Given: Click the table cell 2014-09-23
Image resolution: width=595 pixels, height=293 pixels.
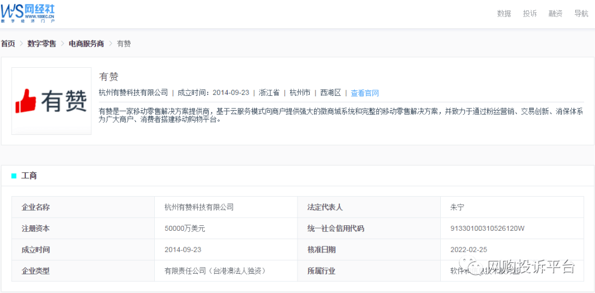Looking at the screenshot, I should click(x=183, y=249).
